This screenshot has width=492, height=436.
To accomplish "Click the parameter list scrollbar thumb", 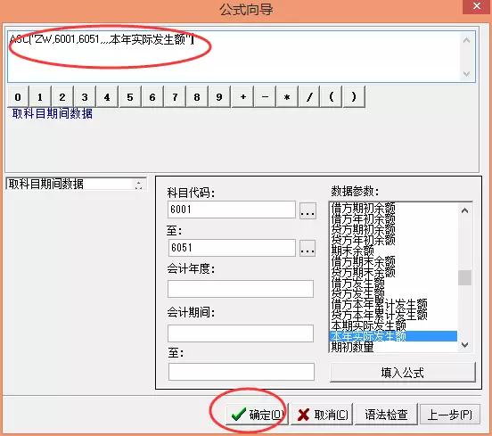I will click(464, 277).
